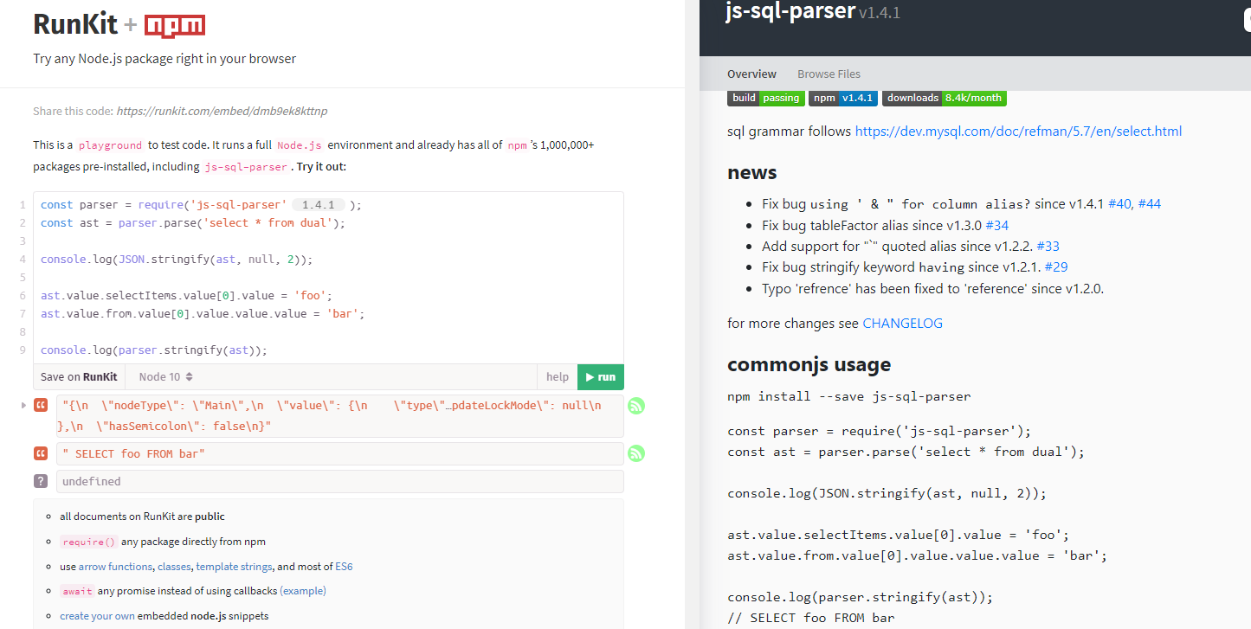The width and height of the screenshot is (1251, 629).
Task: Open the Node 10 version dropdown
Action: click(166, 376)
